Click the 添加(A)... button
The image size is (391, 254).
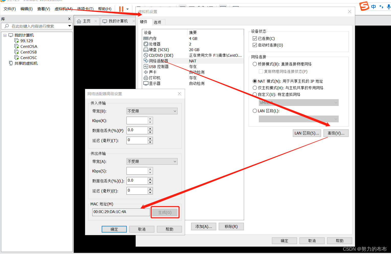click(x=204, y=226)
